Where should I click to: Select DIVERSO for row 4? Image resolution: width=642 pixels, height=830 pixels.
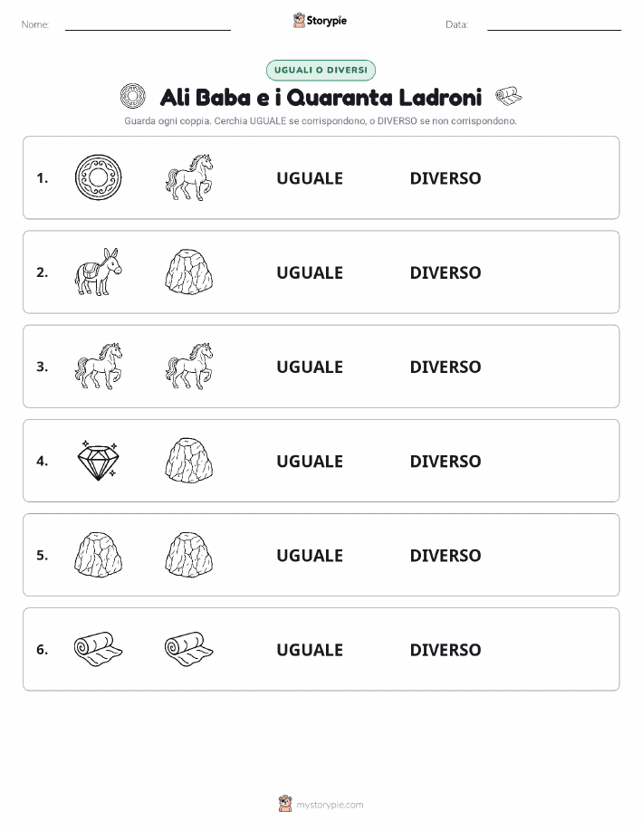(x=446, y=461)
